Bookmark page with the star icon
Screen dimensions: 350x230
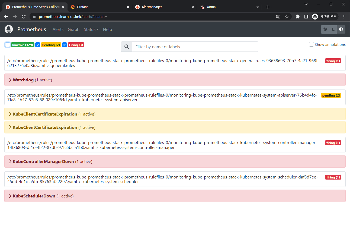pyautogui.click(x=287, y=17)
